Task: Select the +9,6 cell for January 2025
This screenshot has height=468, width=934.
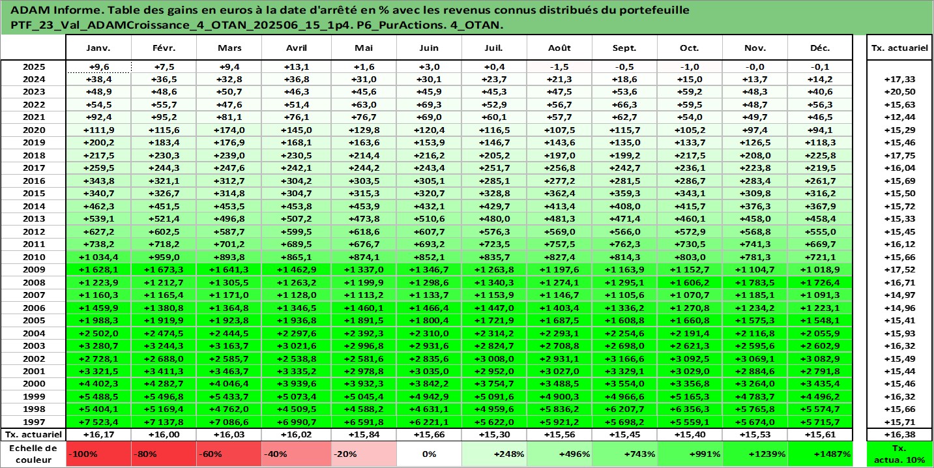Action: [99, 66]
